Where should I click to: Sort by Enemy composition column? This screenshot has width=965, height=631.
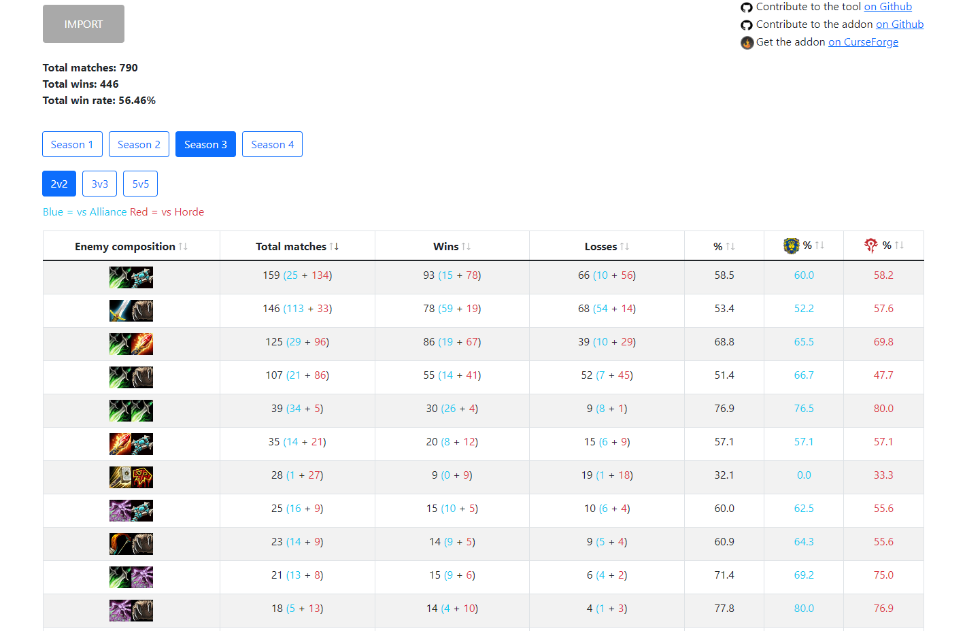coord(183,246)
